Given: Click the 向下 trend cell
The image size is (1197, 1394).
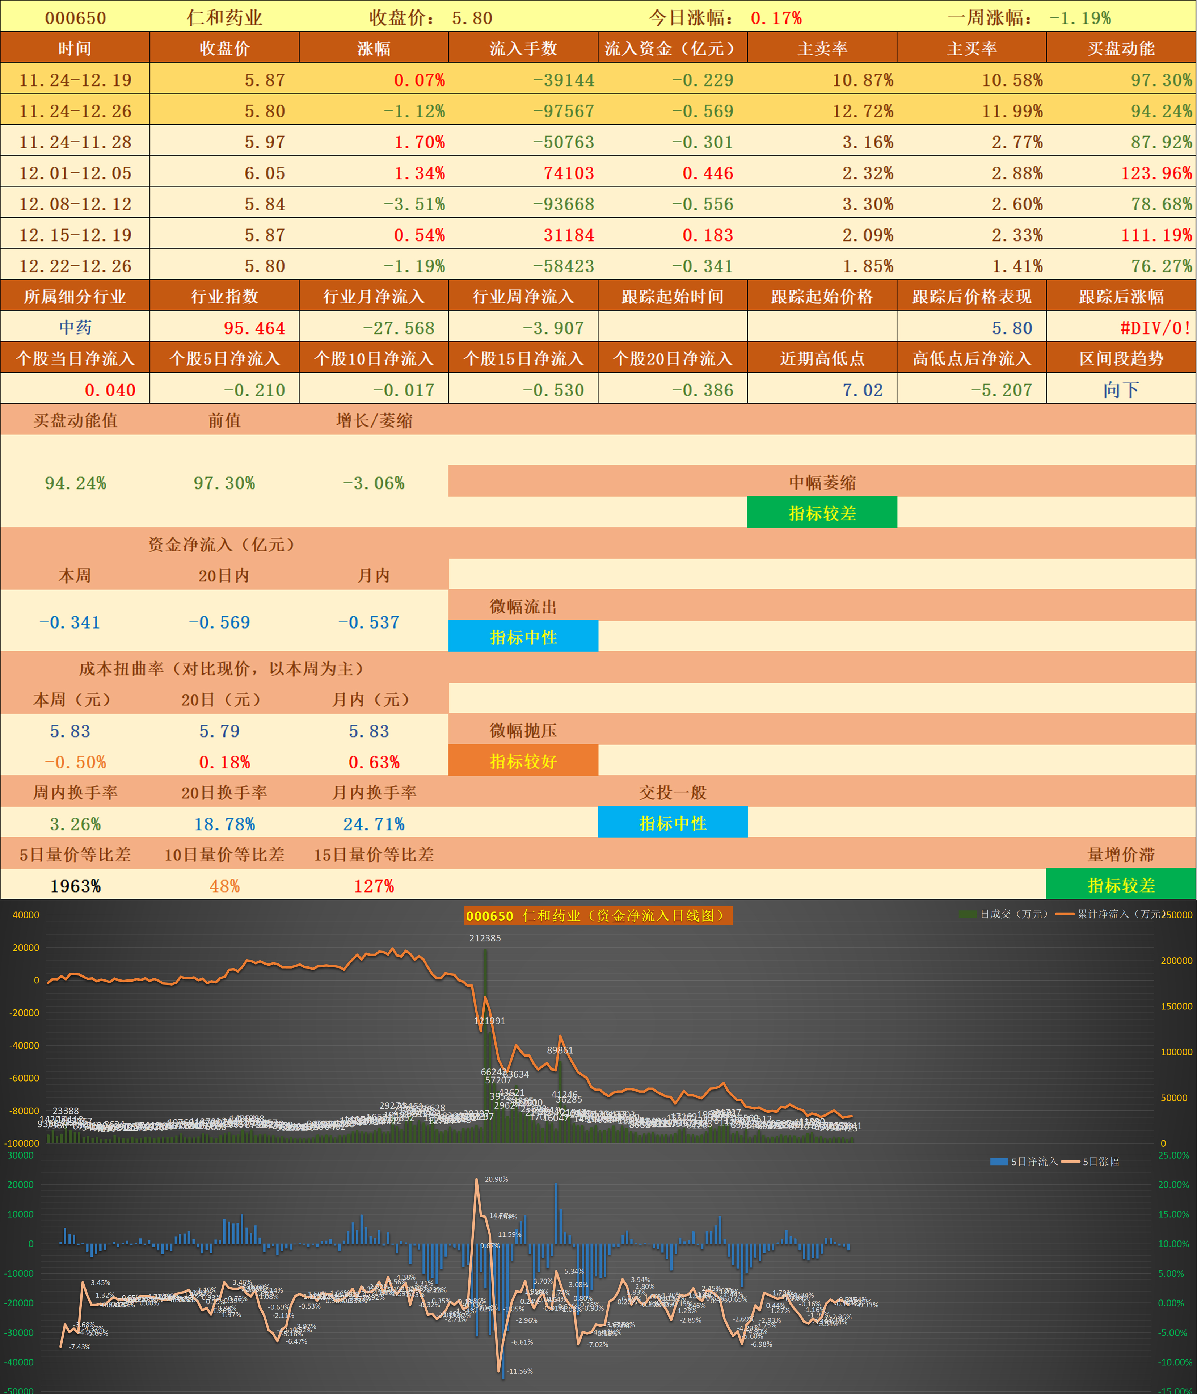Looking at the screenshot, I should [x=1120, y=390].
